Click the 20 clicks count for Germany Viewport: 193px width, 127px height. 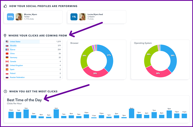click(x=60, y=57)
